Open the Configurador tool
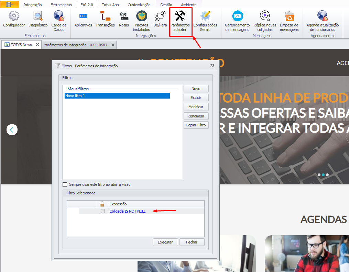The image size is (349, 272). [x=14, y=19]
